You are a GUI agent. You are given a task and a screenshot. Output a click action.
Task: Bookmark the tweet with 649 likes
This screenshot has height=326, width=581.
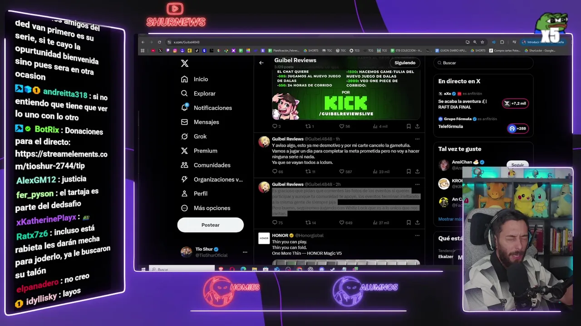tap(409, 222)
